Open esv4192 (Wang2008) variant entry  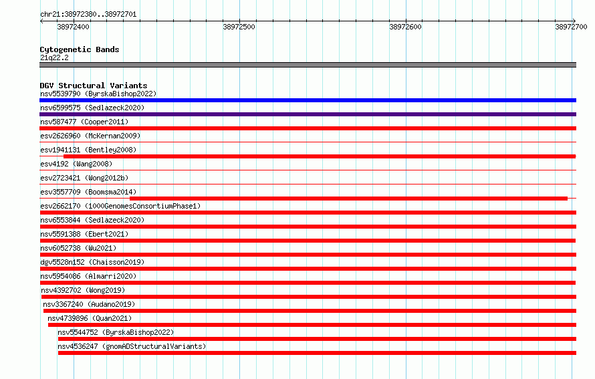76,164
